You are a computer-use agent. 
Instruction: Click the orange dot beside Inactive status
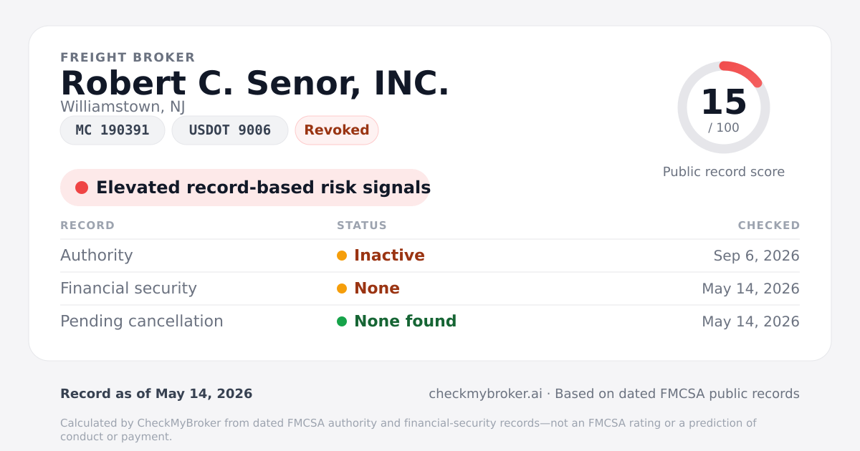point(342,256)
